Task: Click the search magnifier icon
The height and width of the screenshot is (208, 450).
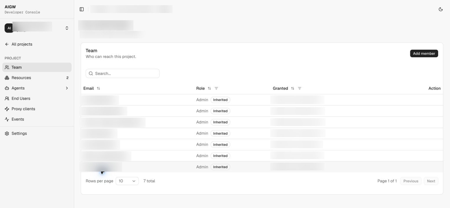Action: 91,73
